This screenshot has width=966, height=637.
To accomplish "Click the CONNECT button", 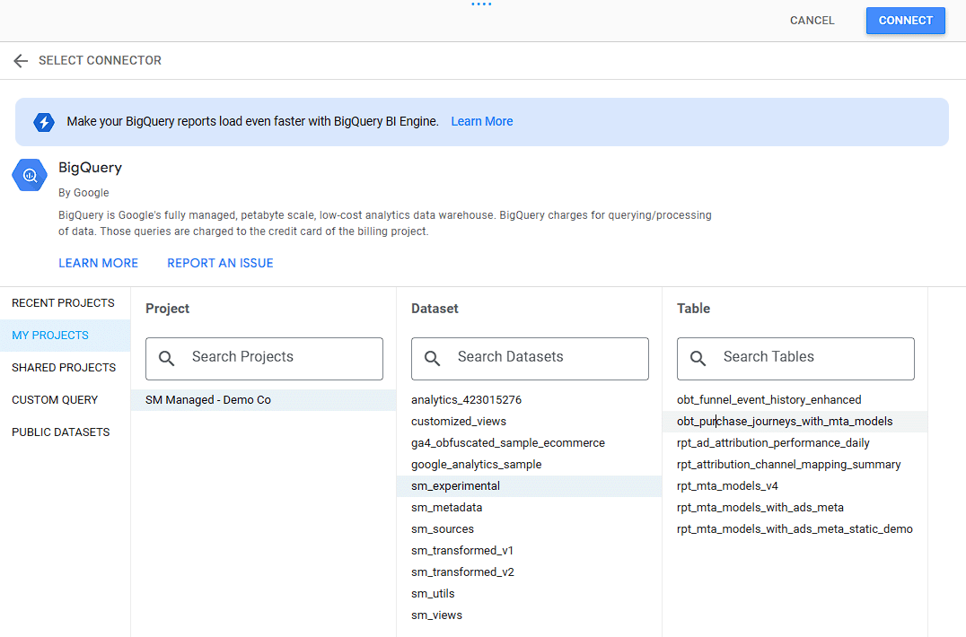I will click(x=905, y=21).
